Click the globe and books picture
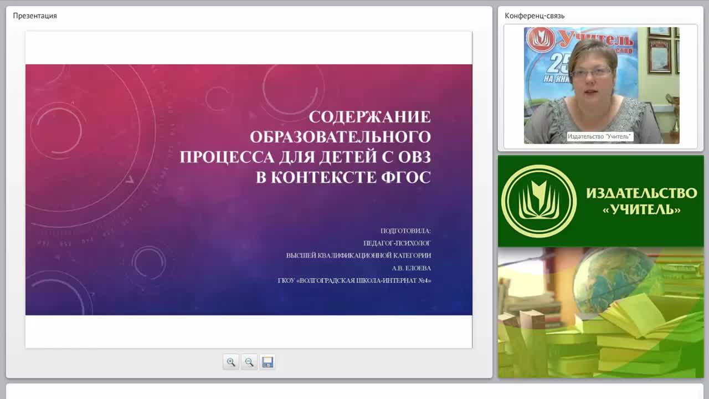 pos(600,313)
